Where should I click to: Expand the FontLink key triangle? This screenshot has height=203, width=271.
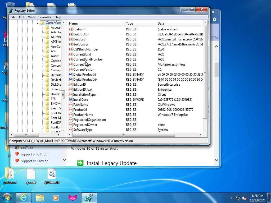(43, 128)
